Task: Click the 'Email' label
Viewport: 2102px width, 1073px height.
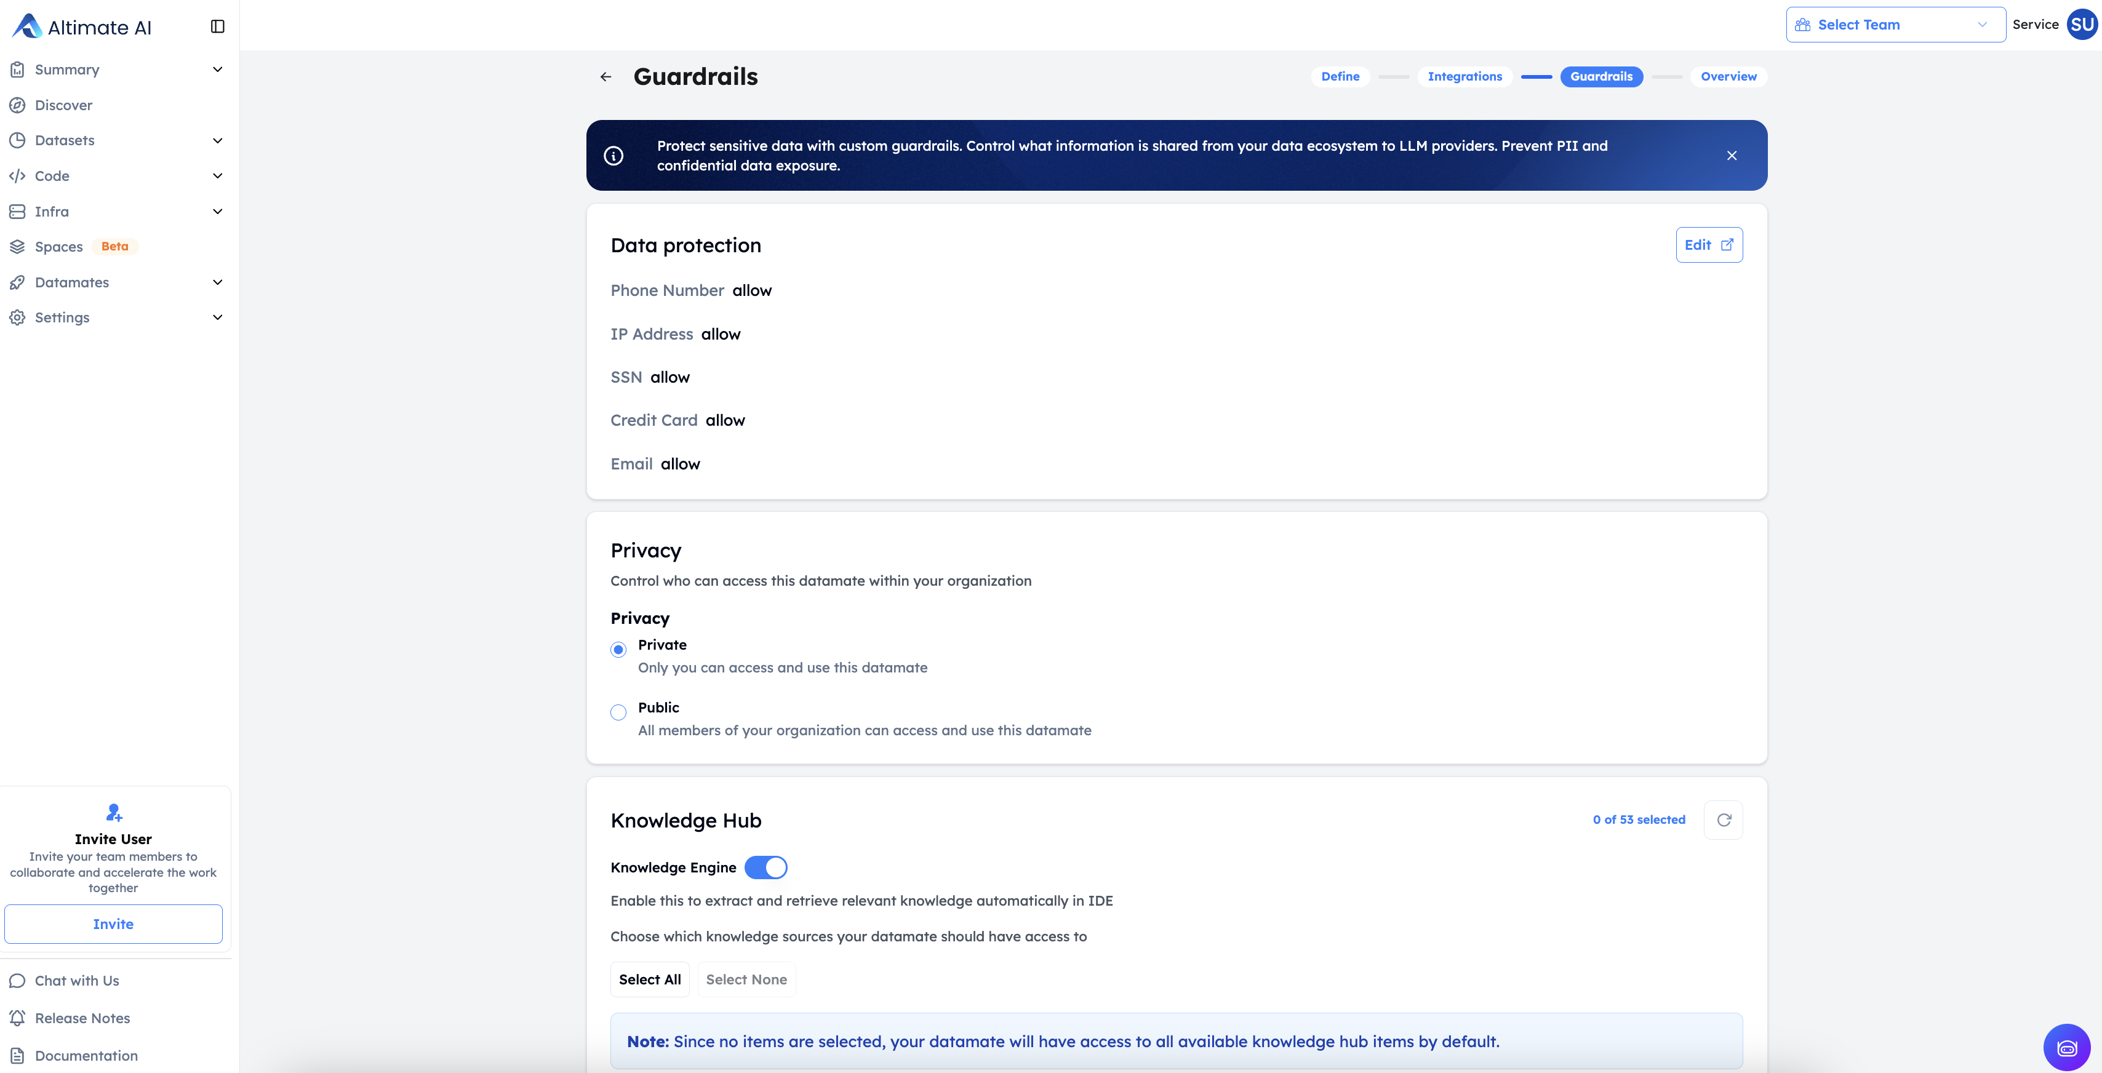Action: coord(631,465)
